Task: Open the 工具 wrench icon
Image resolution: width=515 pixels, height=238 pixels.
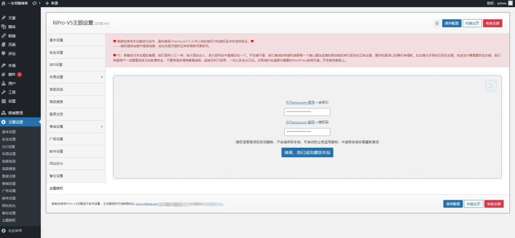Action: 4,92
